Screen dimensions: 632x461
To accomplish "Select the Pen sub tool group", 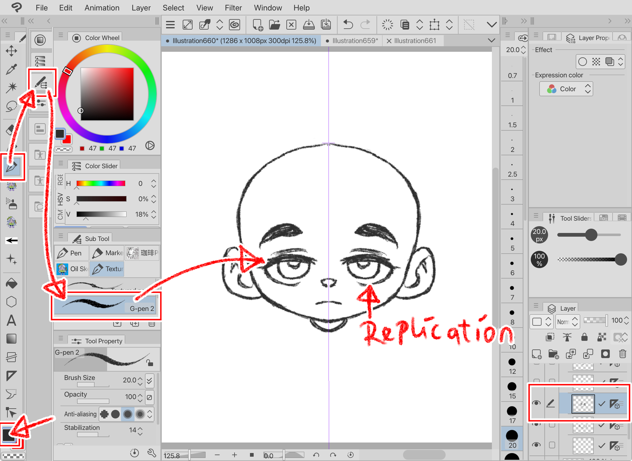I will point(71,253).
